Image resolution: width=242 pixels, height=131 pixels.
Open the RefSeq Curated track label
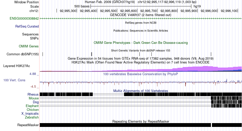(27, 27)
